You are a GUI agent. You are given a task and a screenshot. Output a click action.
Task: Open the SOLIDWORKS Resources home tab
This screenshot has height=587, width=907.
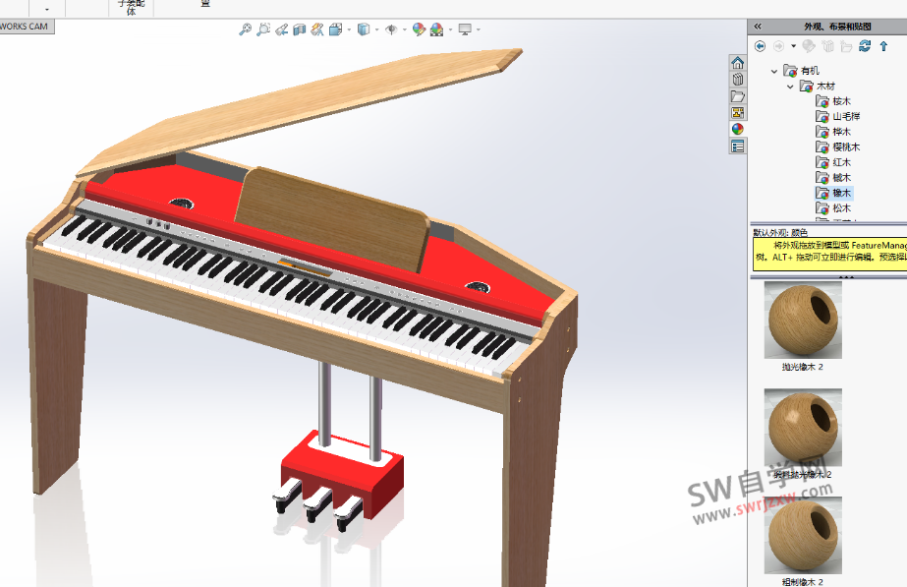(x=738, y=64)
